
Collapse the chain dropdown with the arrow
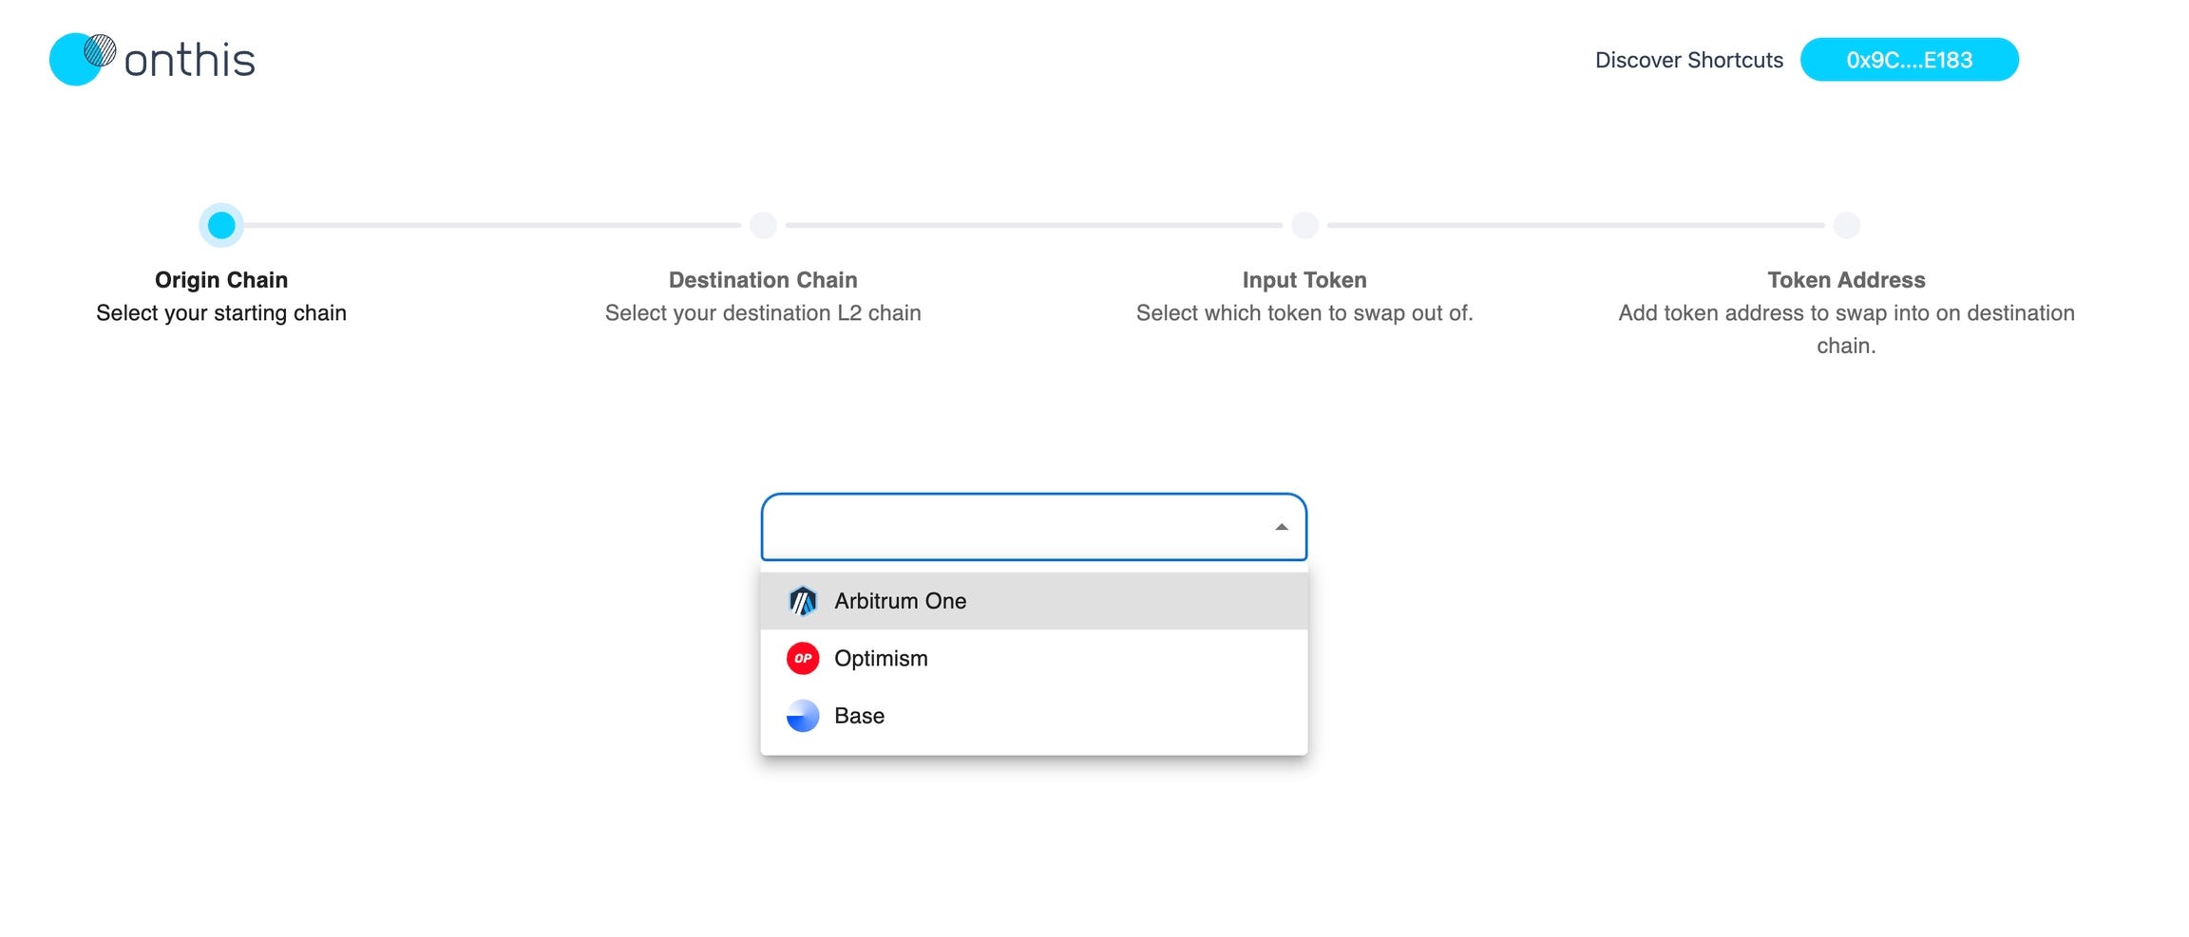pyautogui.click(x=1281, y=527)
